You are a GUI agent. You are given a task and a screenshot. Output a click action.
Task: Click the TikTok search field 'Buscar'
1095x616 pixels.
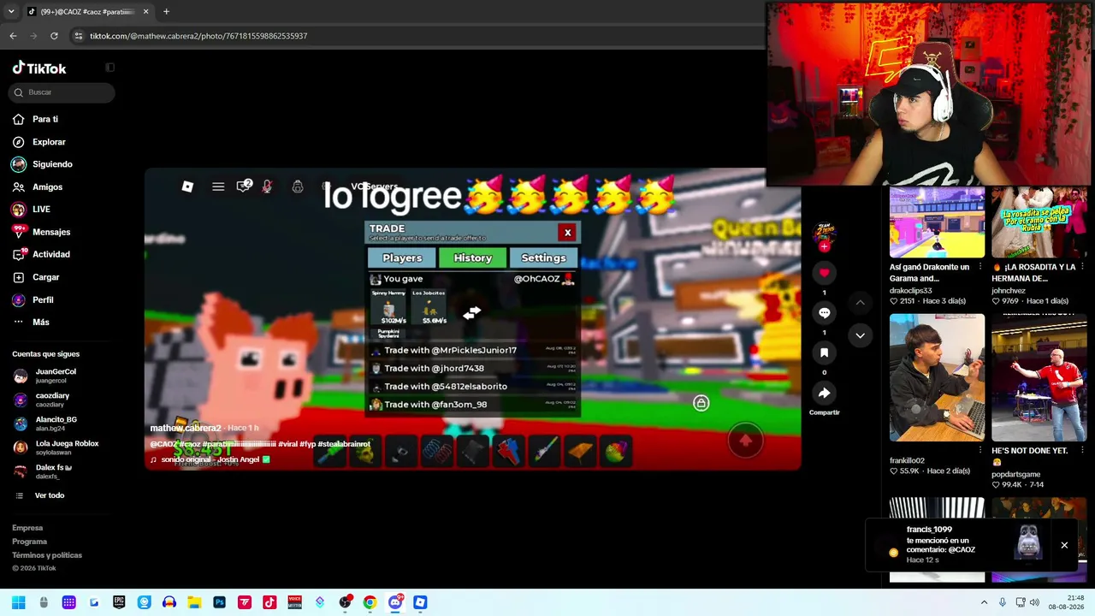click(62, 92)
